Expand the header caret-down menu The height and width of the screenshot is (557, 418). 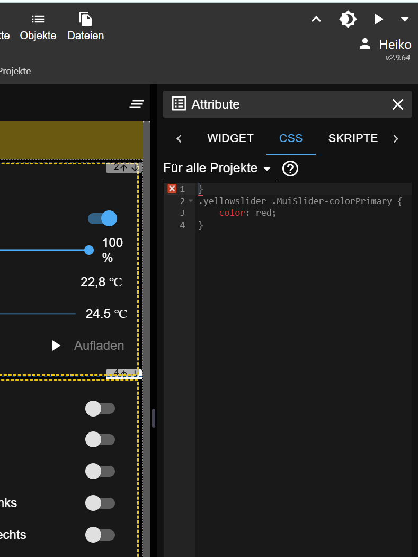click(x=404, y=20)
